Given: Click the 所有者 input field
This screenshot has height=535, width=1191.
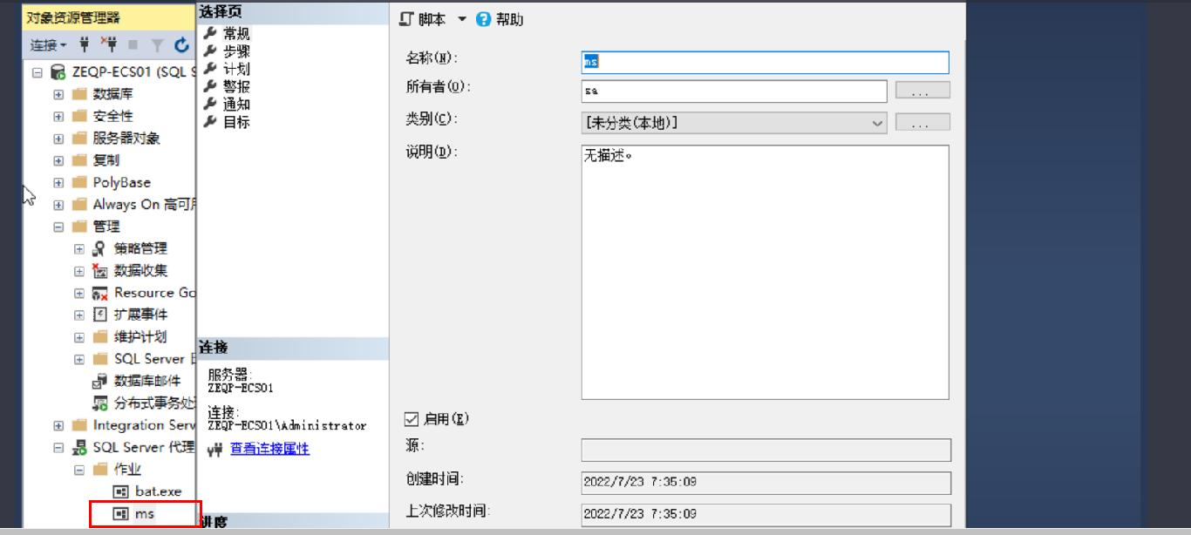Looking at the screenshot, I should point(734,91).
